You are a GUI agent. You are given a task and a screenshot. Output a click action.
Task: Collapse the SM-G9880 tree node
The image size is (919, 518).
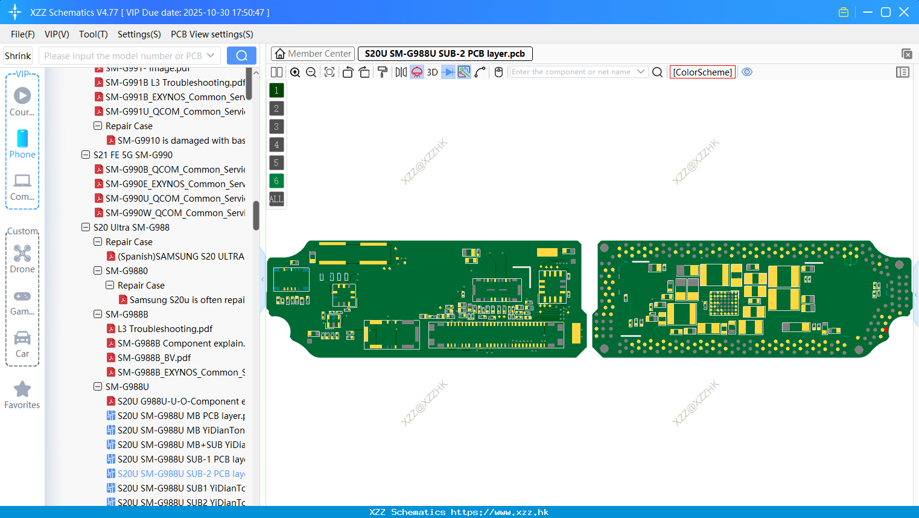tap(98, 271)
